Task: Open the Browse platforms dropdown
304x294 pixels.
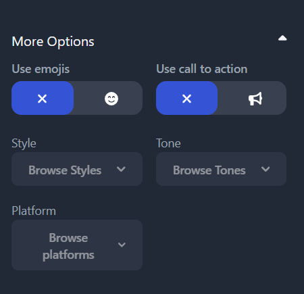Action: tap(77, 245)
